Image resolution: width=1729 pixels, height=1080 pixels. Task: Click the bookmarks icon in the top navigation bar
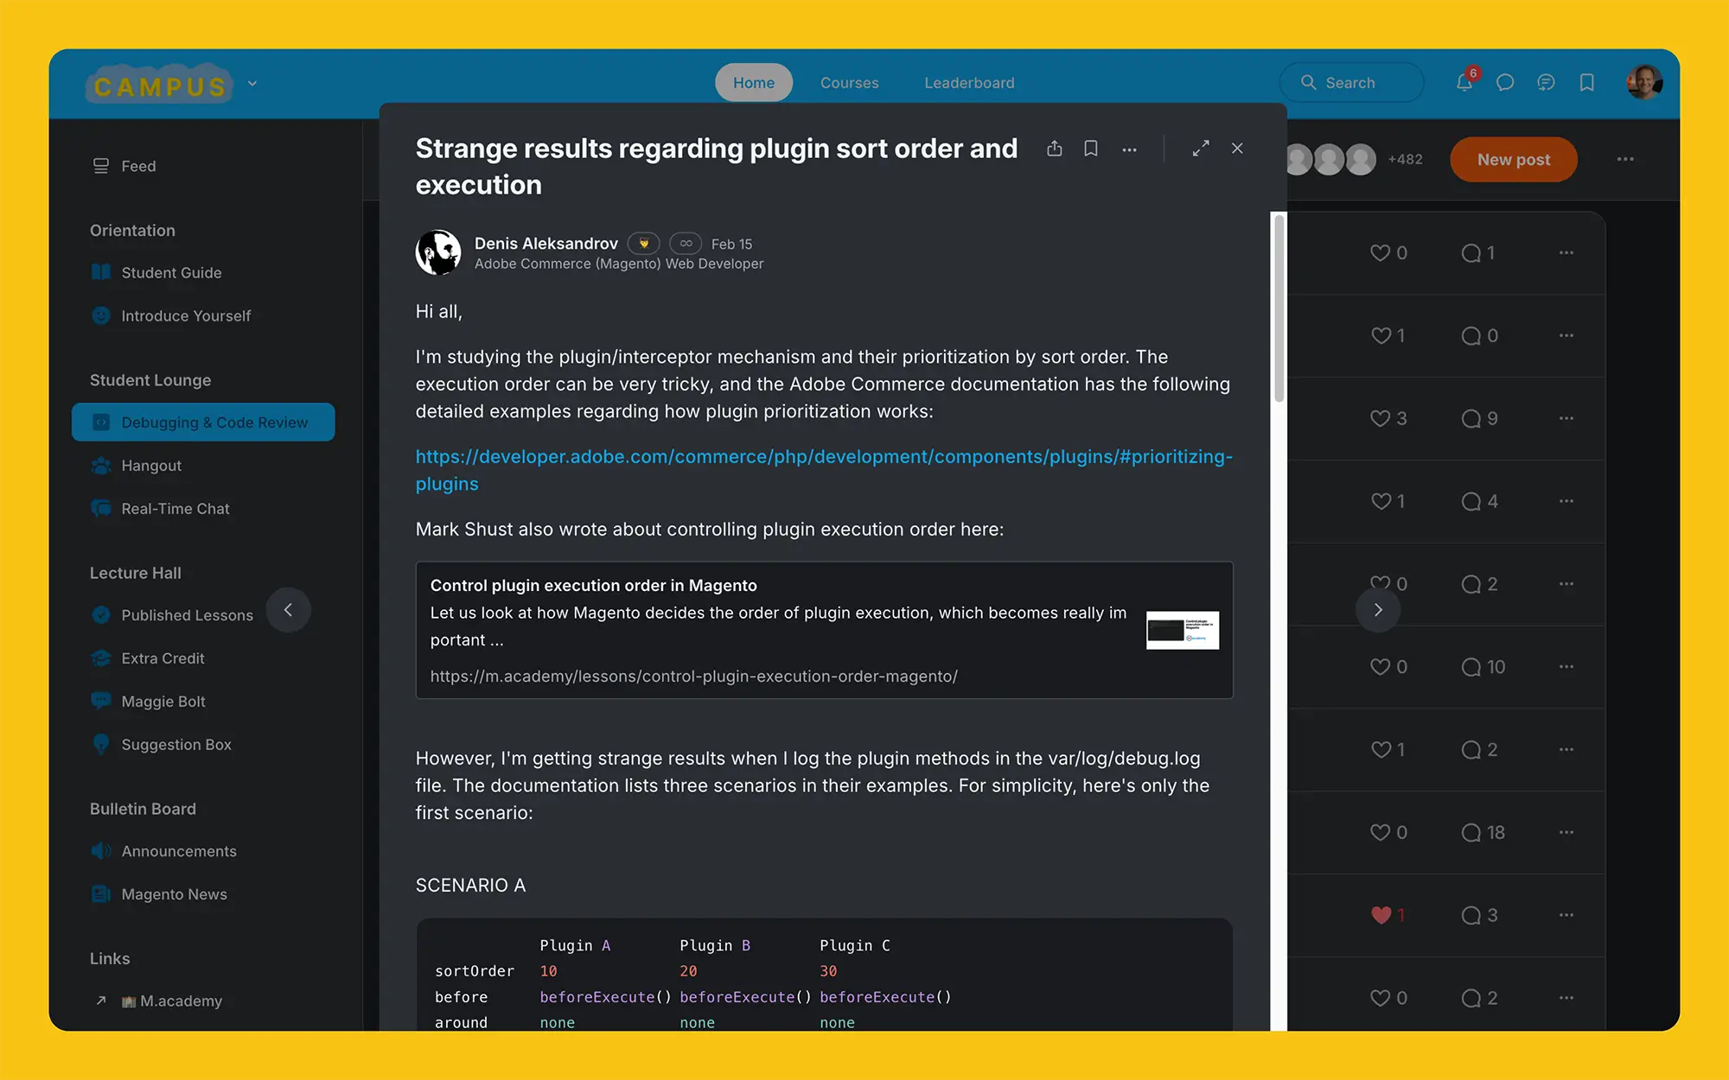click(1588, 82)
